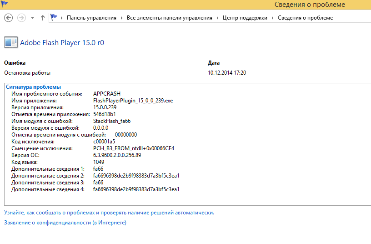Open the automatic problem reporting help link
371x244 pixels.
pyautogui.click(x=109, y=213)
